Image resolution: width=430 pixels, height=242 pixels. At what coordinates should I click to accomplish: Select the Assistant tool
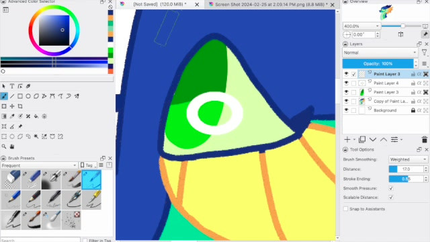click(x=4, y=126)
